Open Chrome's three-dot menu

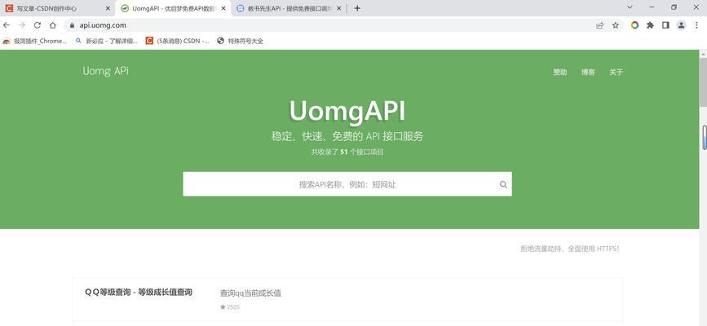pos(696,25)
